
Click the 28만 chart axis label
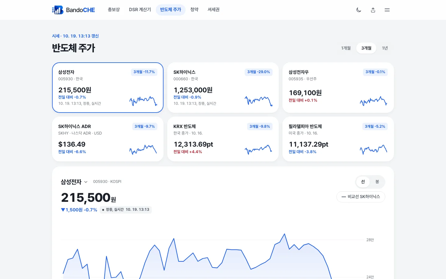(x=370, y=240)
